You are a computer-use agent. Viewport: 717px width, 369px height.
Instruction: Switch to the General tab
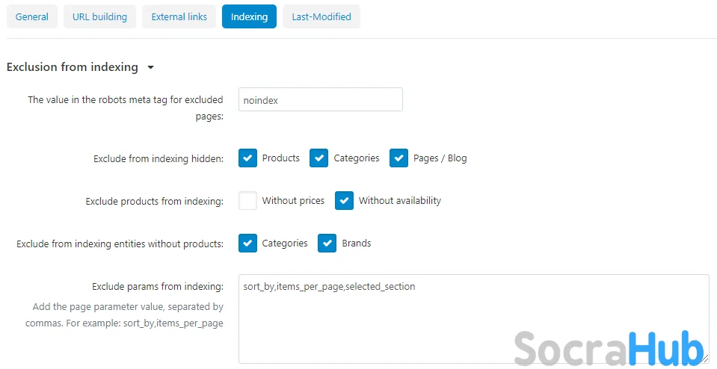[32, 16]
